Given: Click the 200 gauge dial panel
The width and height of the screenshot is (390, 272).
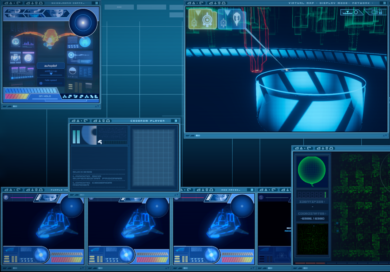Looking at the screenshot, I should click(28, 58).
